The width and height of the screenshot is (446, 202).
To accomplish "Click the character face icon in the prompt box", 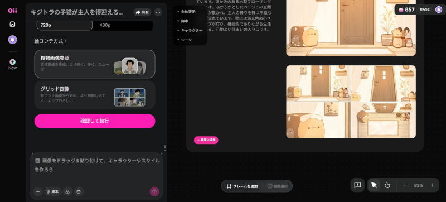I will point(79,192).
